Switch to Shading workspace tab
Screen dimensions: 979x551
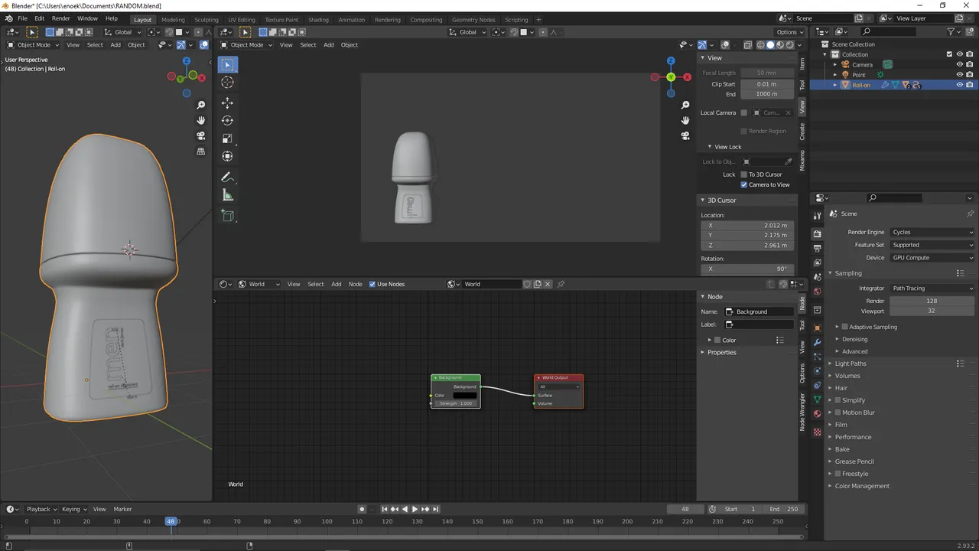point(318,20)
